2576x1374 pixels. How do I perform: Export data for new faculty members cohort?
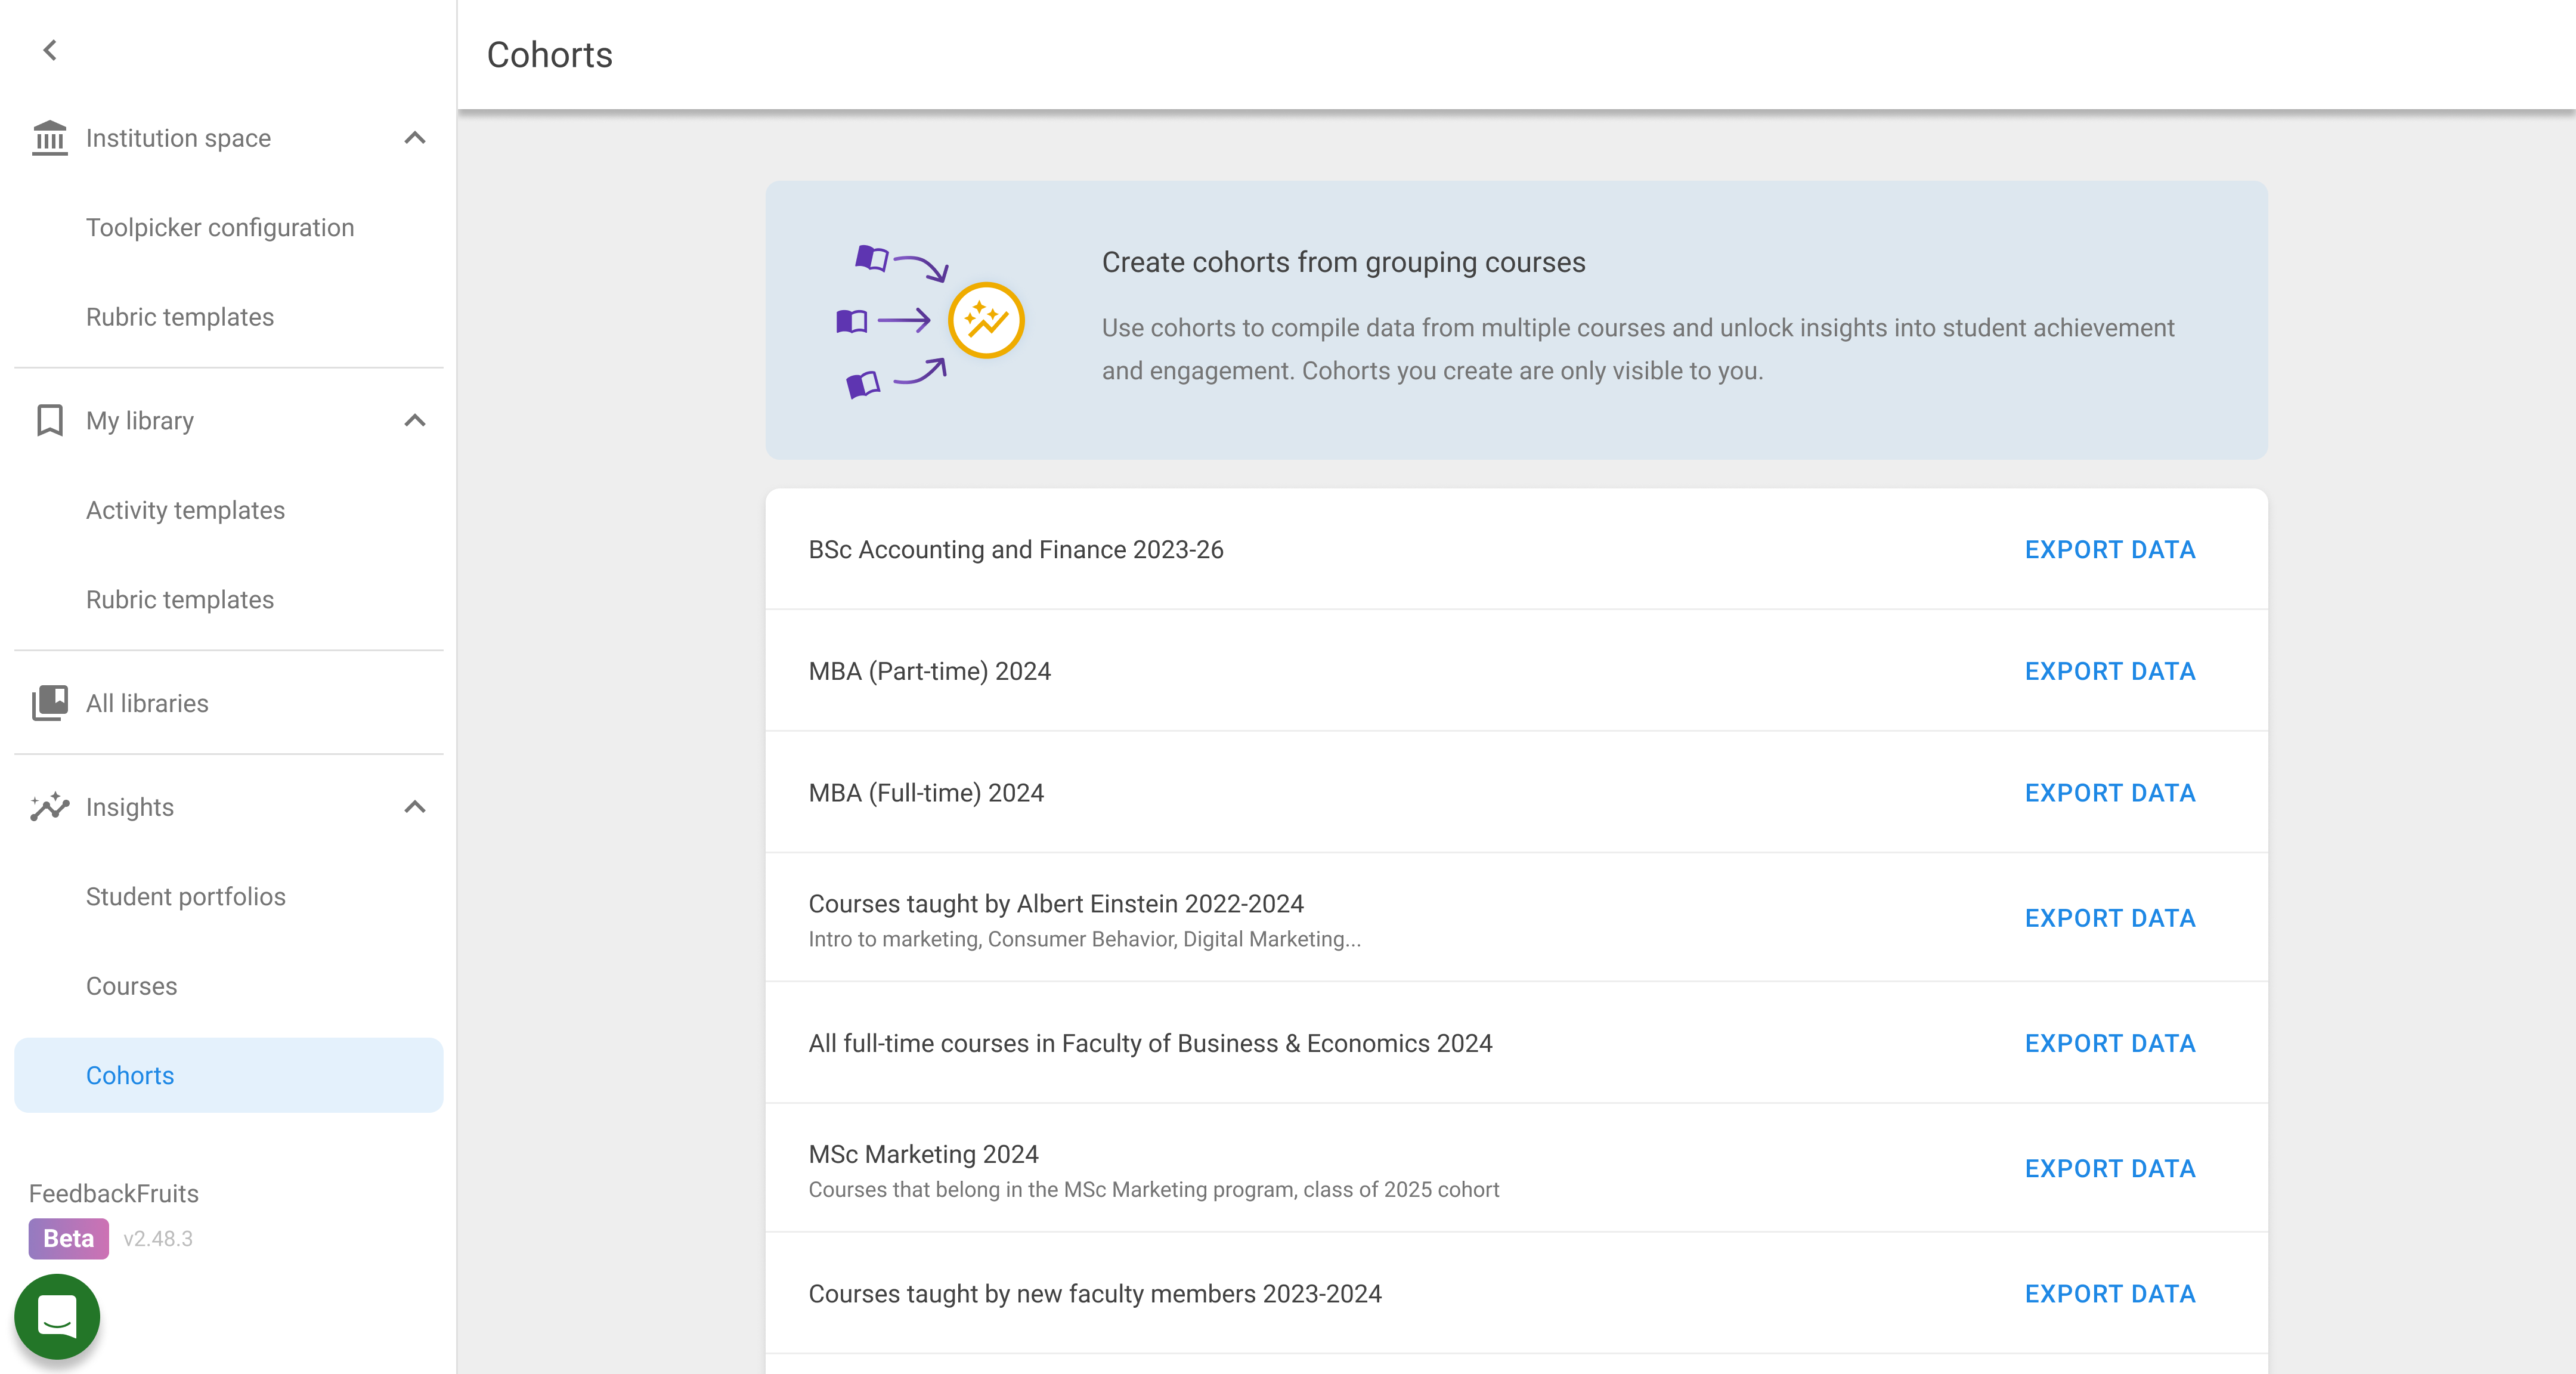tap(2110, 1294)
